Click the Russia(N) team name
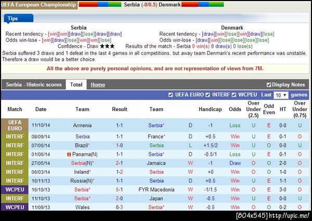Viewport: 312px width, 221px height. click(x=82, y=181)
